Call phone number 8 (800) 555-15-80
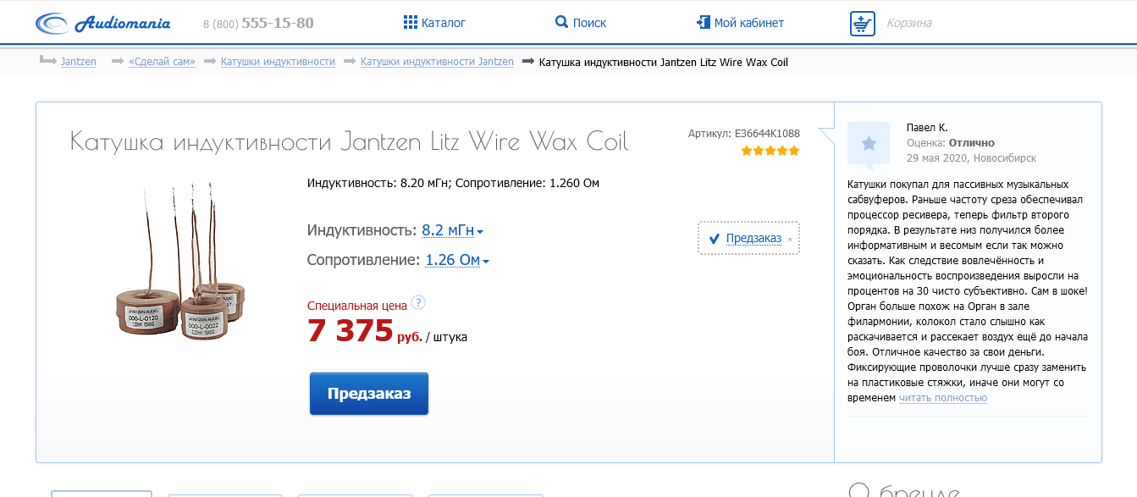Screen dimensions: 1137x497 tap(258, 23)
